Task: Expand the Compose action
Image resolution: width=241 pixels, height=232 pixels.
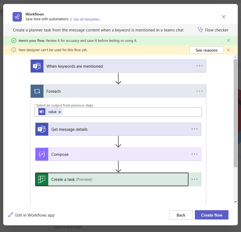Action: click(x=118, y=154)
